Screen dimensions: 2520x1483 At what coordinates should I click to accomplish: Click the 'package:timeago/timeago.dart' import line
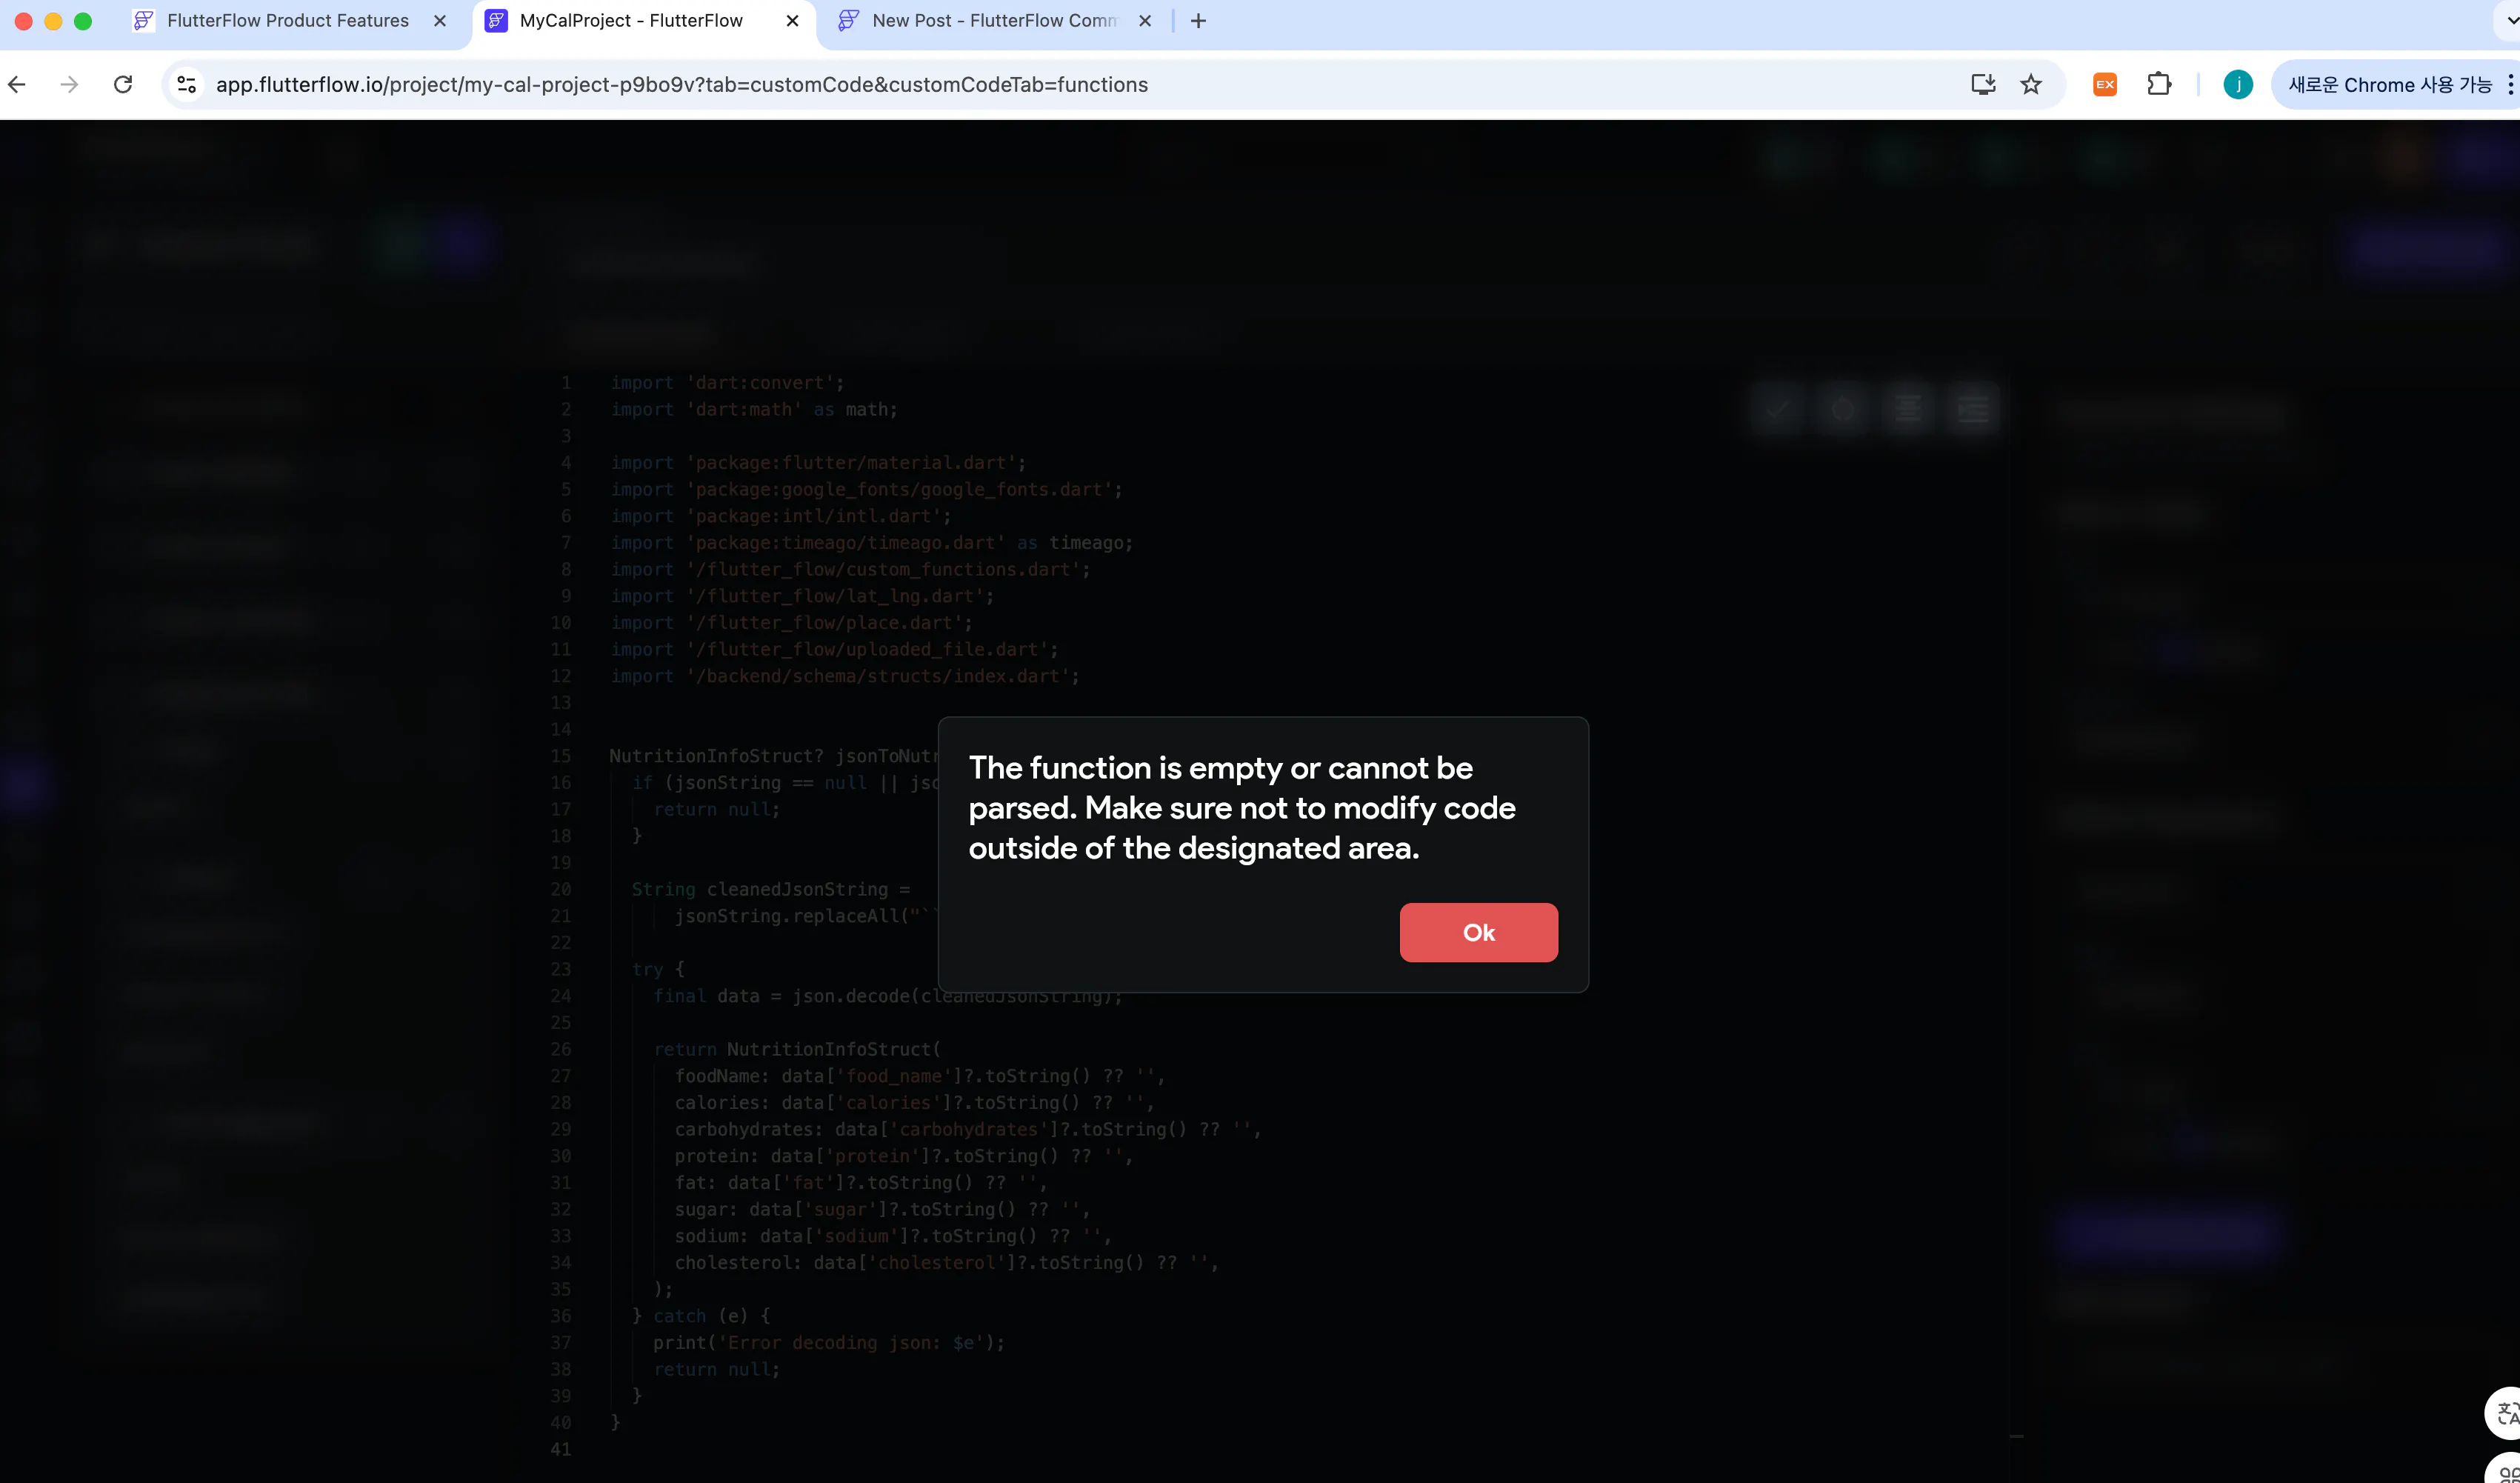[871, 543]
